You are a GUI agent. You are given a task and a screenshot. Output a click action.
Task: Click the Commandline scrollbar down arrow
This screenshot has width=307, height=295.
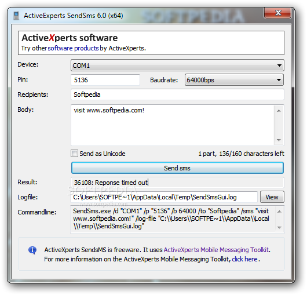279,228
